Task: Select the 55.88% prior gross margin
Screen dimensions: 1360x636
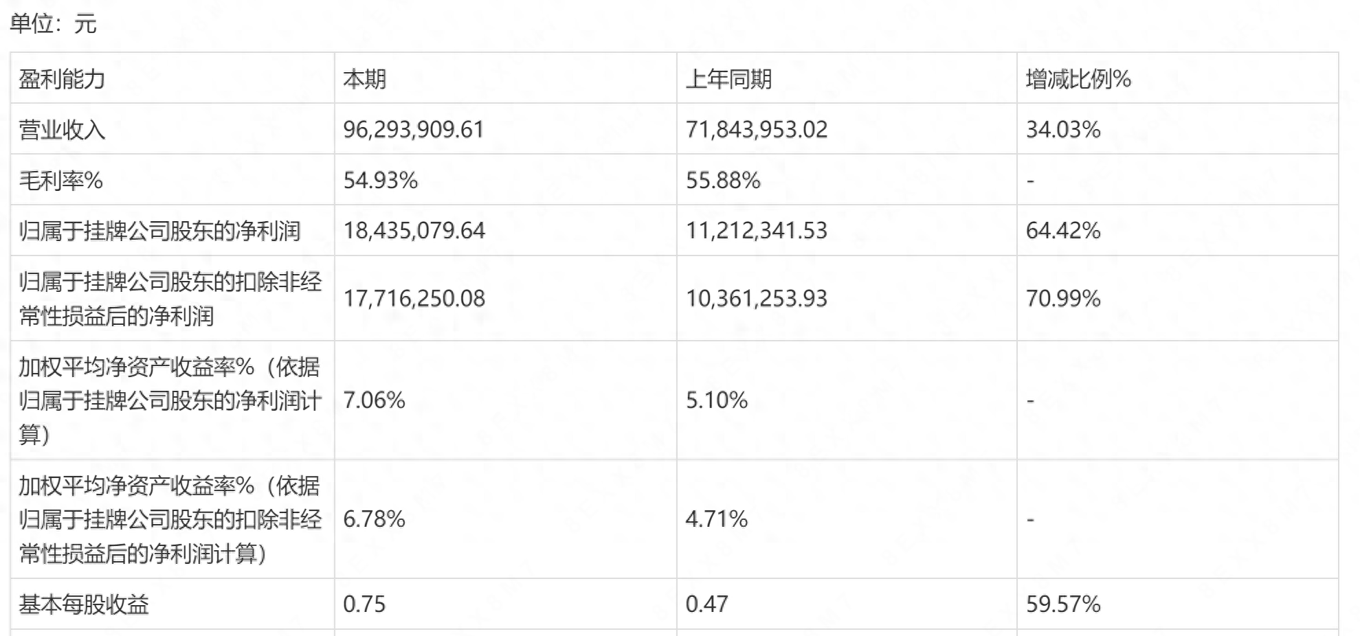Action: [723, 180]
